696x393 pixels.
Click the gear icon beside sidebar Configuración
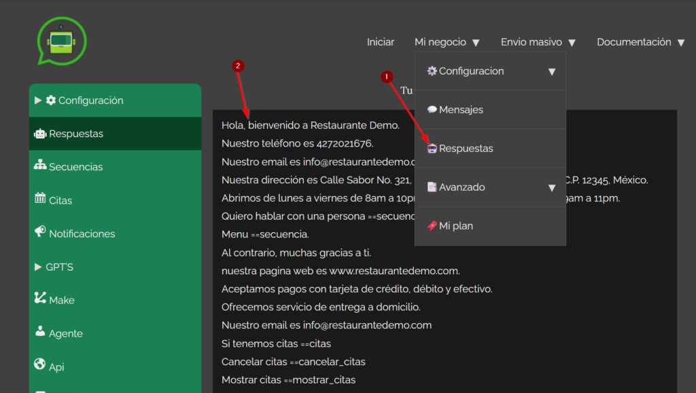point(51,100)
